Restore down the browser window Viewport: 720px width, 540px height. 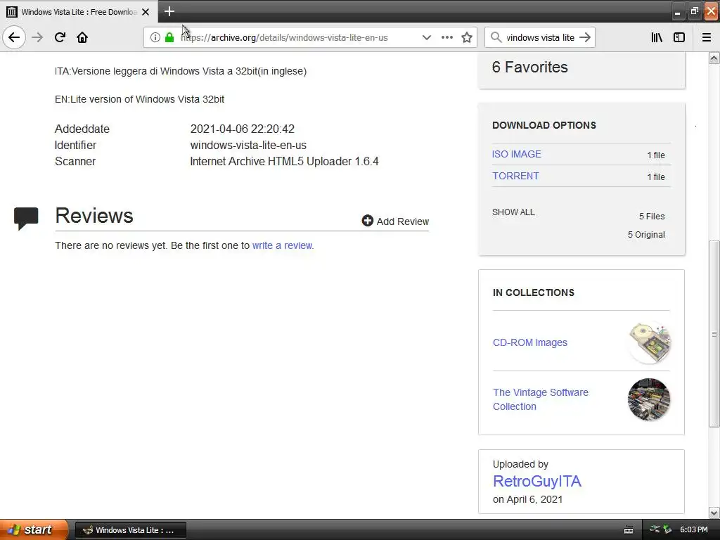[x=694, y=11]
